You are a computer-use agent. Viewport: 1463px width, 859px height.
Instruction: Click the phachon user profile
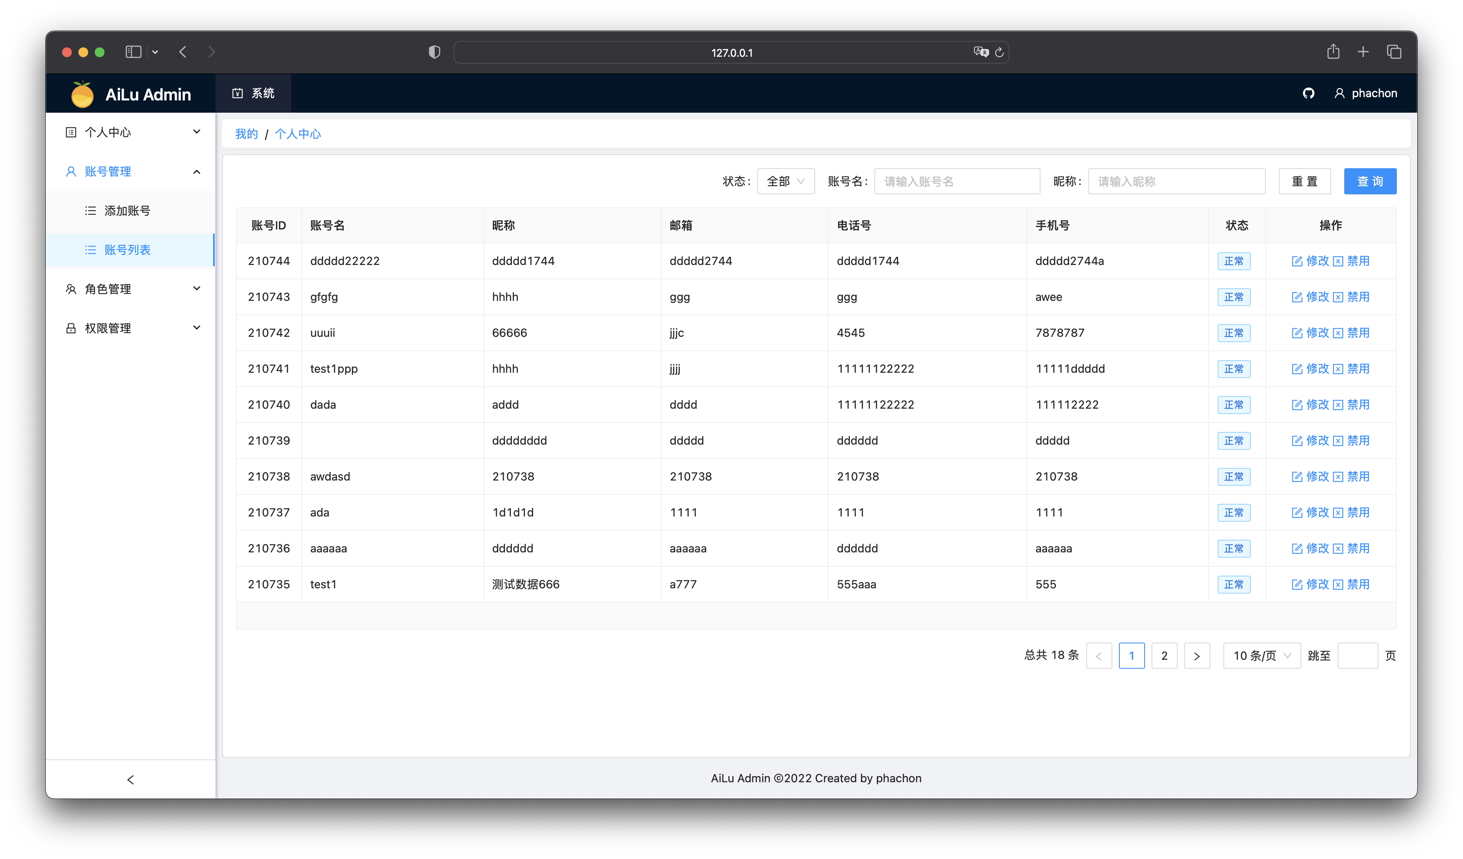(x=1365, y=93)
